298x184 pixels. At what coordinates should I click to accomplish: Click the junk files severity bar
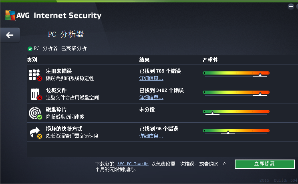(236, 93)
